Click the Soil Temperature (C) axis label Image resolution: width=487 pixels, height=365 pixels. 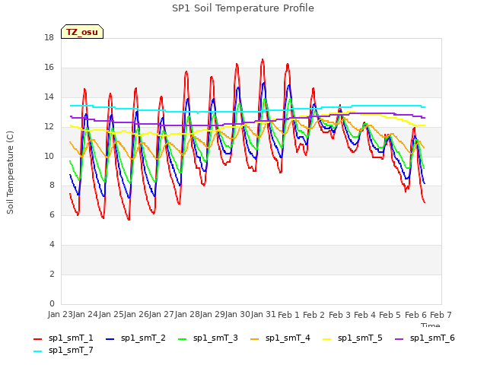point(10,173)
